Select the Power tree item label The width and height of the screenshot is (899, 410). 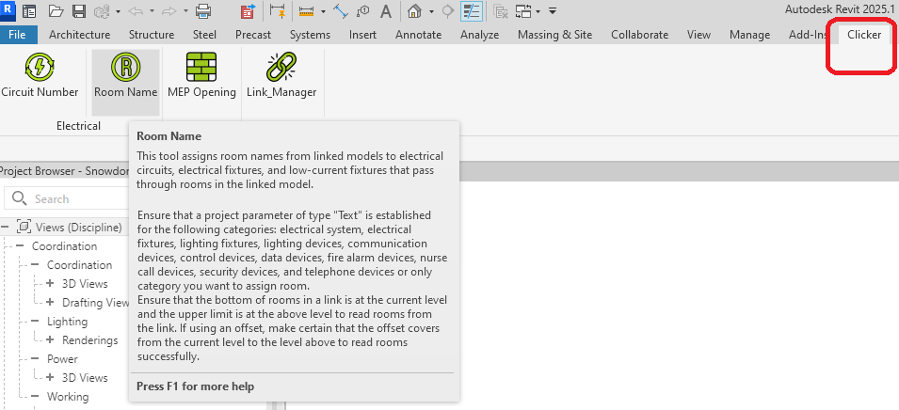[x=62, y=359]
